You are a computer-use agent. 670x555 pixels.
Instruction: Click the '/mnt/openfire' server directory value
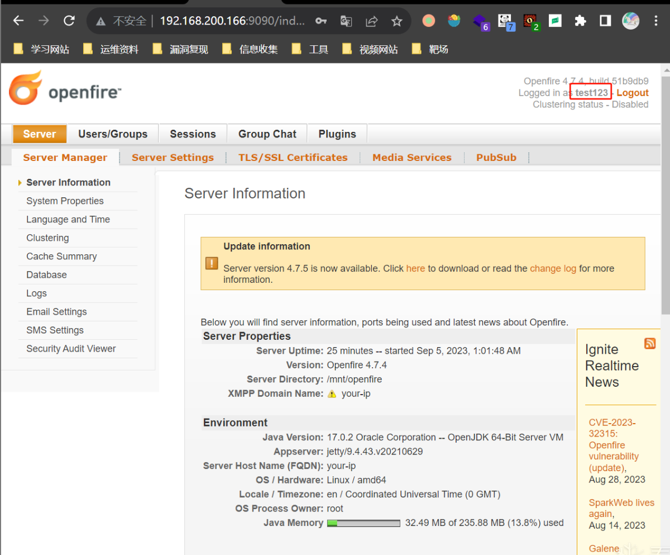[355, 380]
